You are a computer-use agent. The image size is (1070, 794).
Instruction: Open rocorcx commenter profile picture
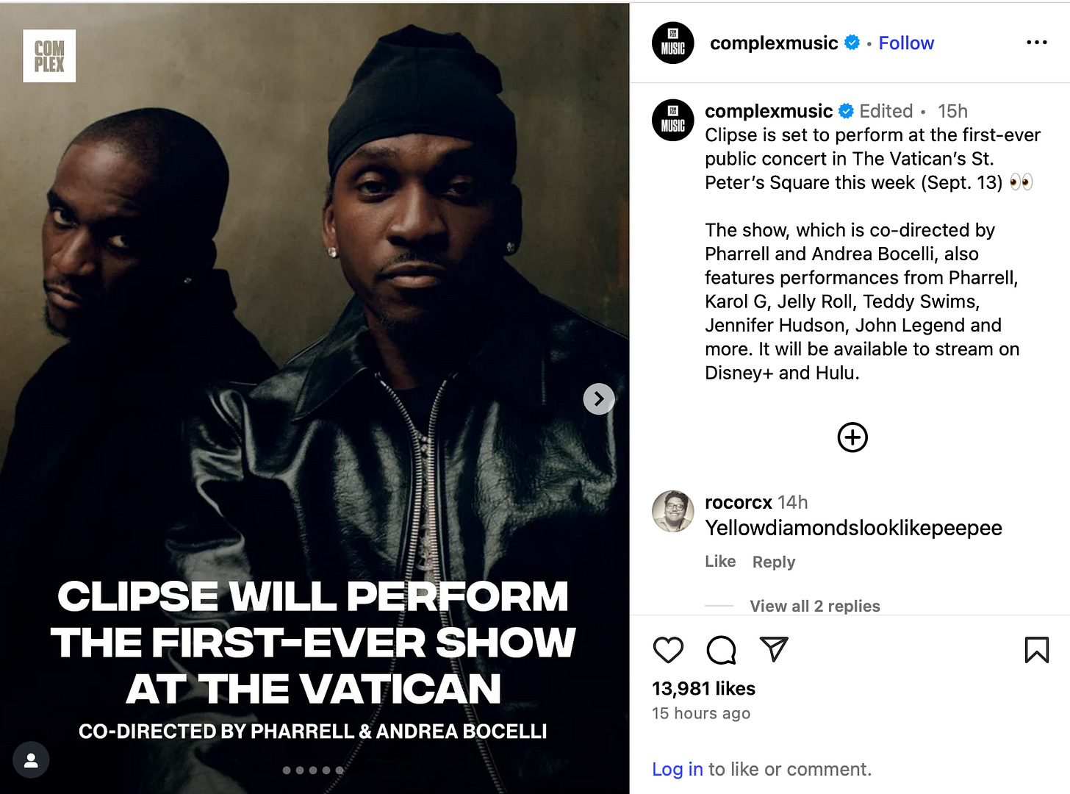pyautogui.click(x=673, y=511)
